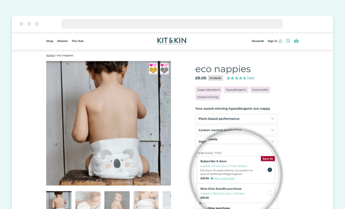The image size is (345, 209).
Task: Open the Mission menu item
Action: click(x=63, y=41)
